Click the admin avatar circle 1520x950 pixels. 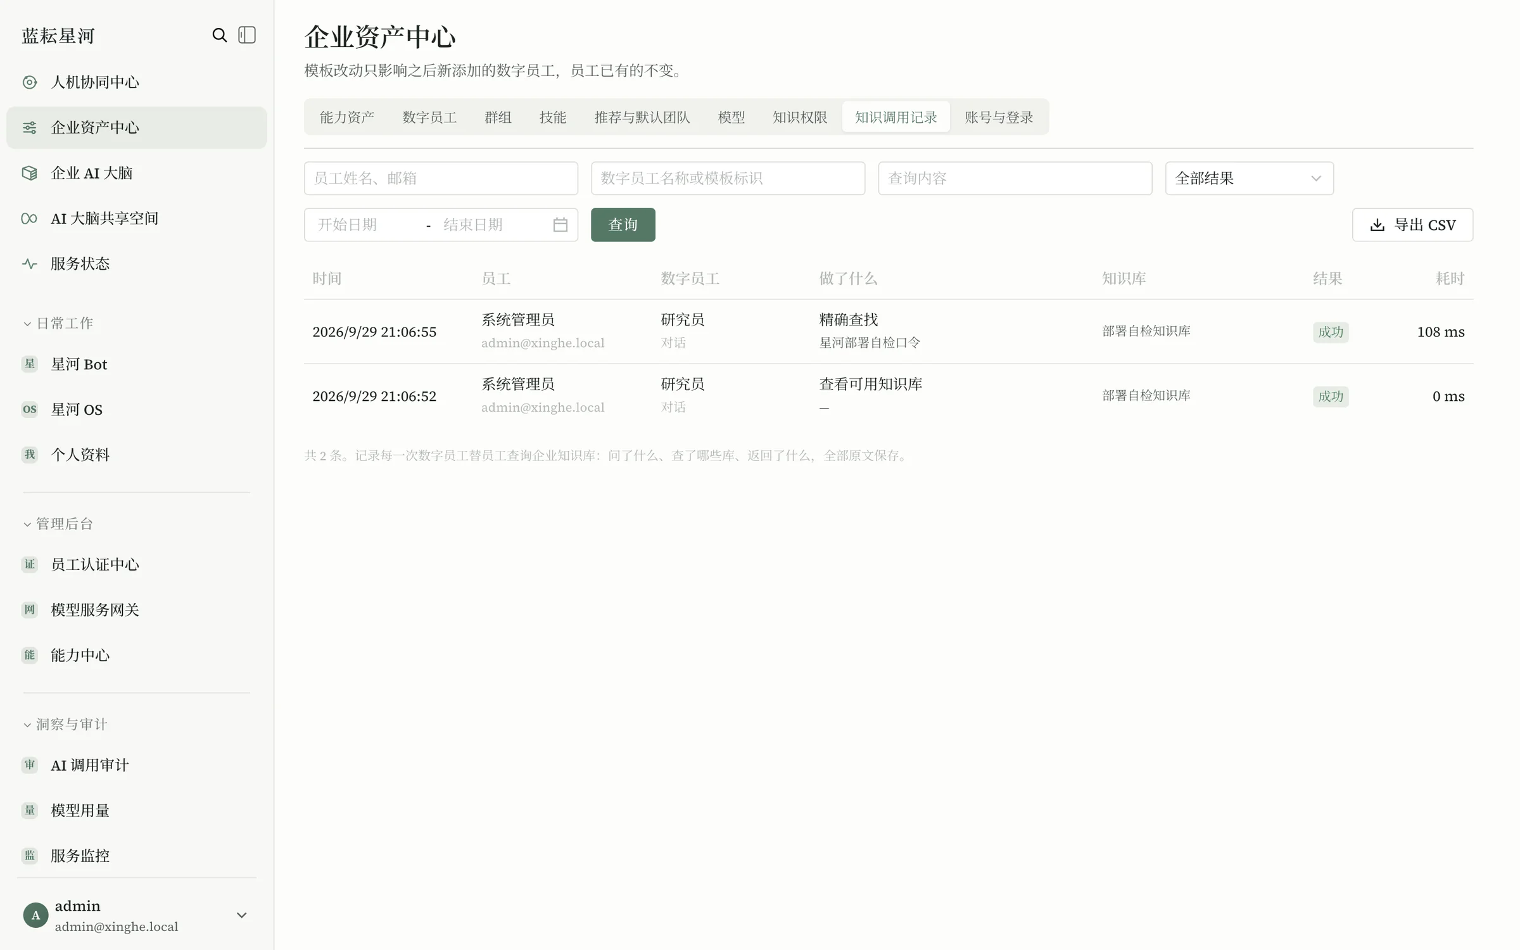click(36, 915)
